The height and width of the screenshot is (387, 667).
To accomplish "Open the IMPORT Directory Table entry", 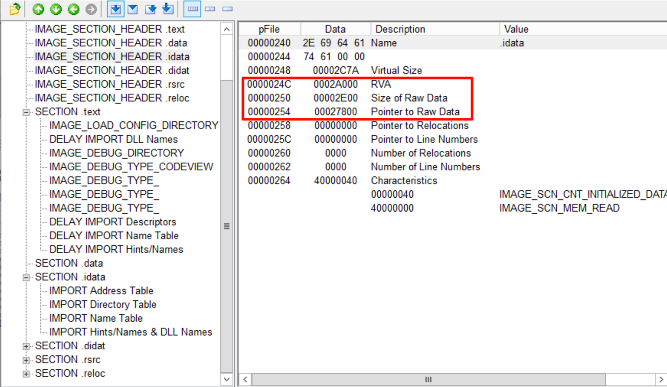I will tap(103, 304).
